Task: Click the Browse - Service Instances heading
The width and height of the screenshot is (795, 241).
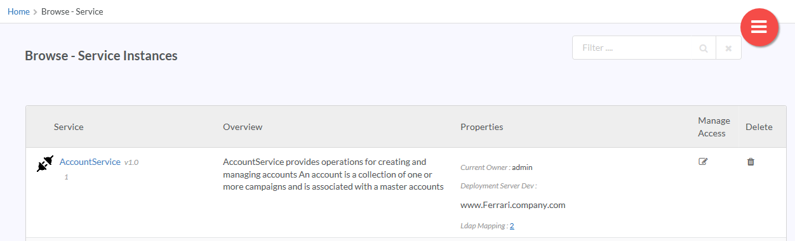Action: [x=101, y=56]
